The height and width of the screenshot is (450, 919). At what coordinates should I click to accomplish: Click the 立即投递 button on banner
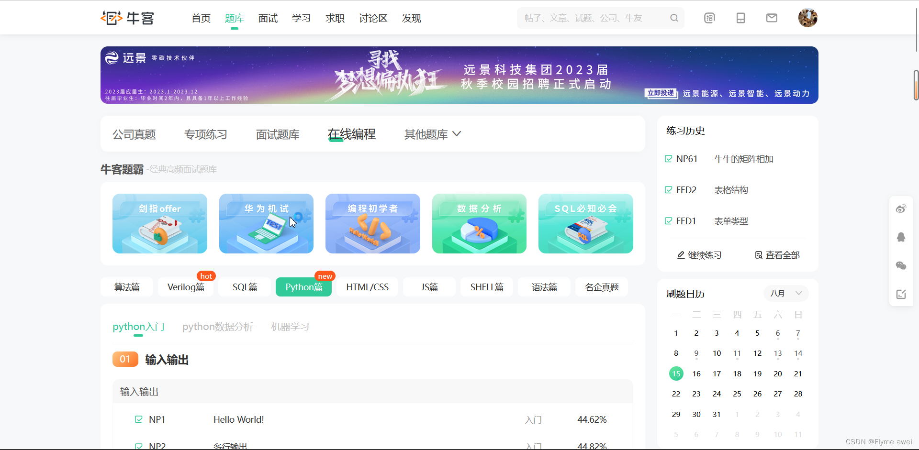(661, 93)
